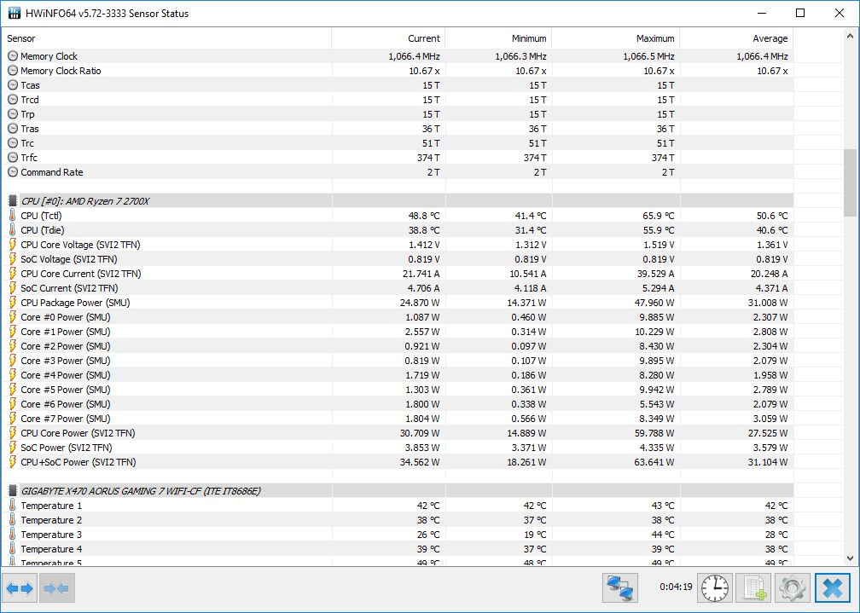The image size is (860, 613).
Task: Select the Core #3 Power (SMU) row
Action: pyautogui.click(x=398, y=361)
